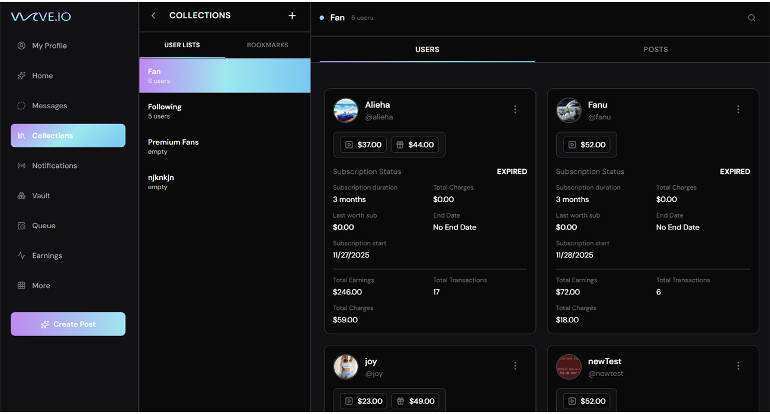Click the Create Post button
Viewport: 770px width, 414px height.
68,324
